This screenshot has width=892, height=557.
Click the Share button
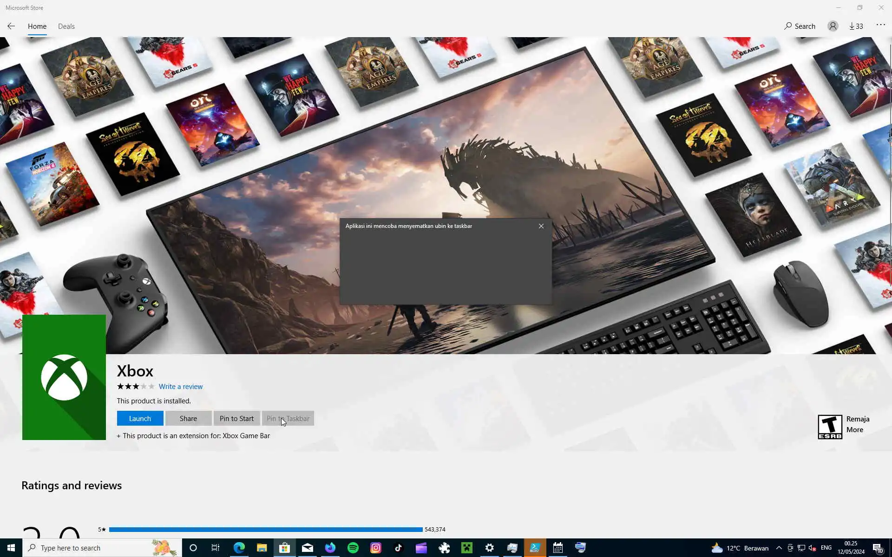point(188,418)
